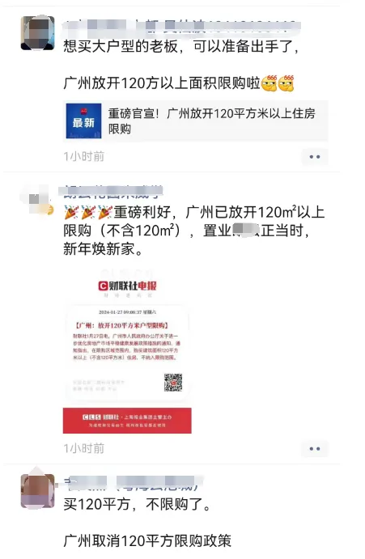Tap the second post's blurred username

[x=112, y=191]
